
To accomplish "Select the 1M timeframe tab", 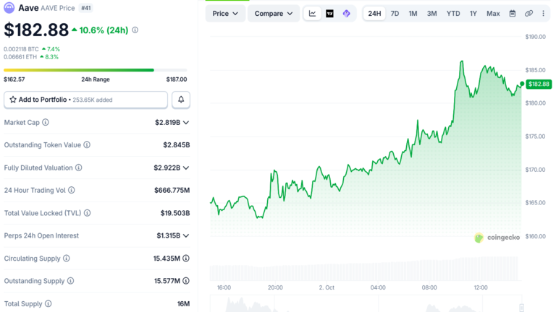I will click(413, 14).
